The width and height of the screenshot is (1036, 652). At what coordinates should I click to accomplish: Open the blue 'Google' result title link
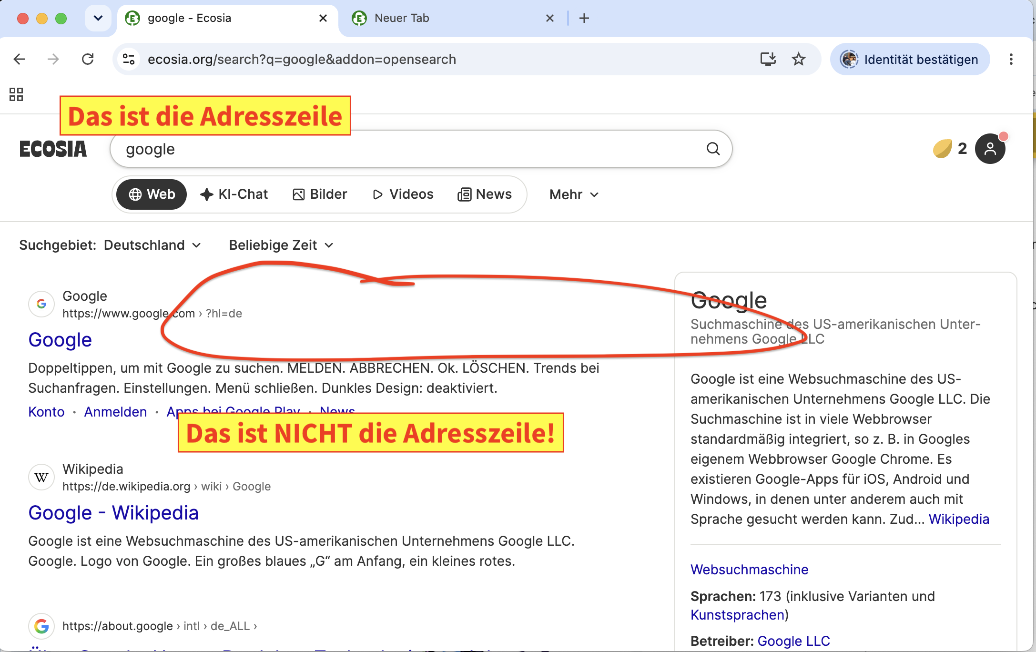tap(60, 340)
